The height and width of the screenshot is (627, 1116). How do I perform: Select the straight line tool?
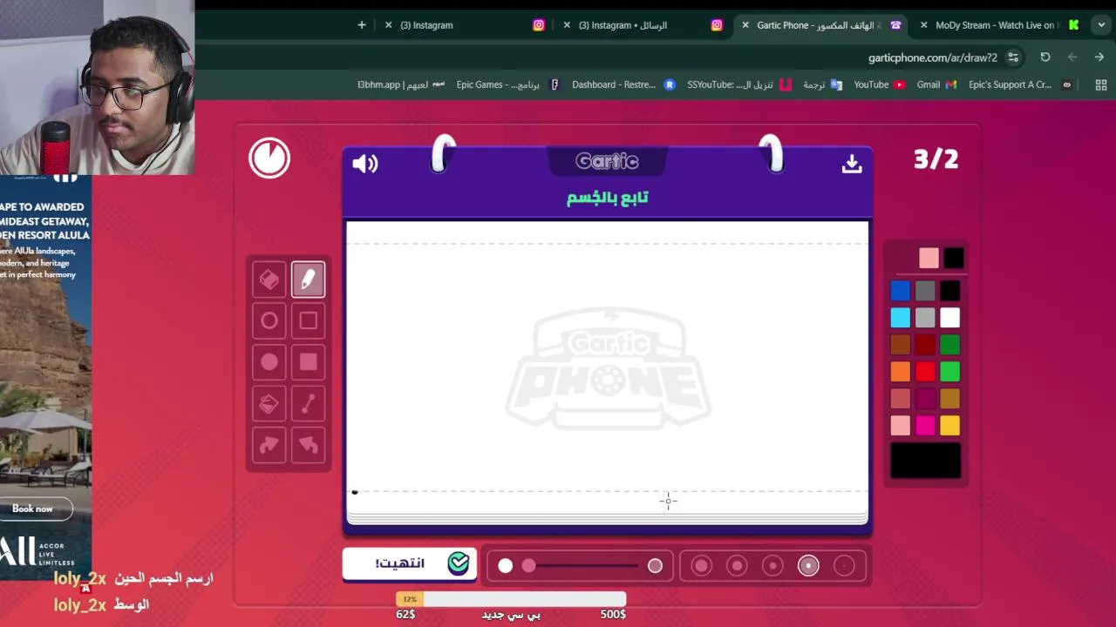[309, 403]
